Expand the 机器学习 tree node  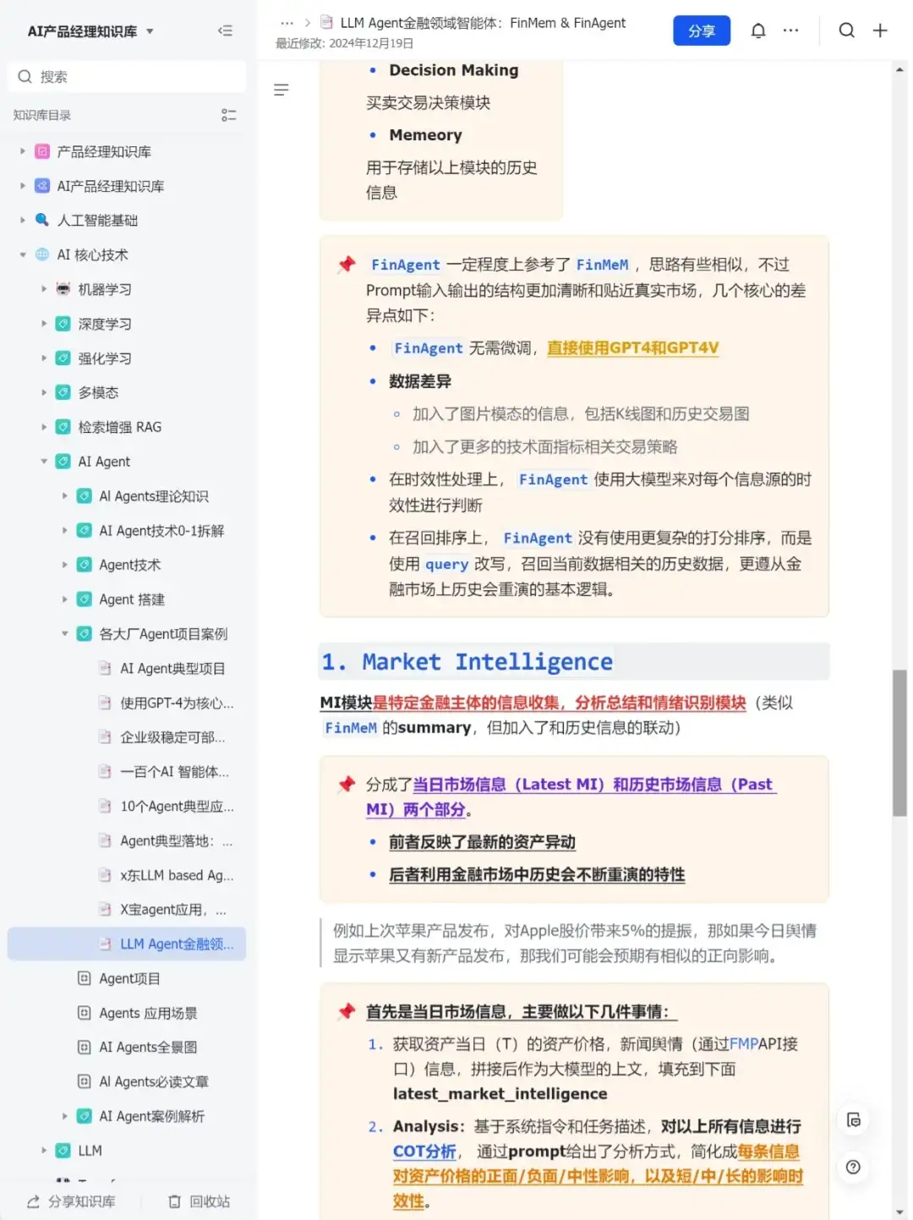pyautogui.click(x=44, y=288)
